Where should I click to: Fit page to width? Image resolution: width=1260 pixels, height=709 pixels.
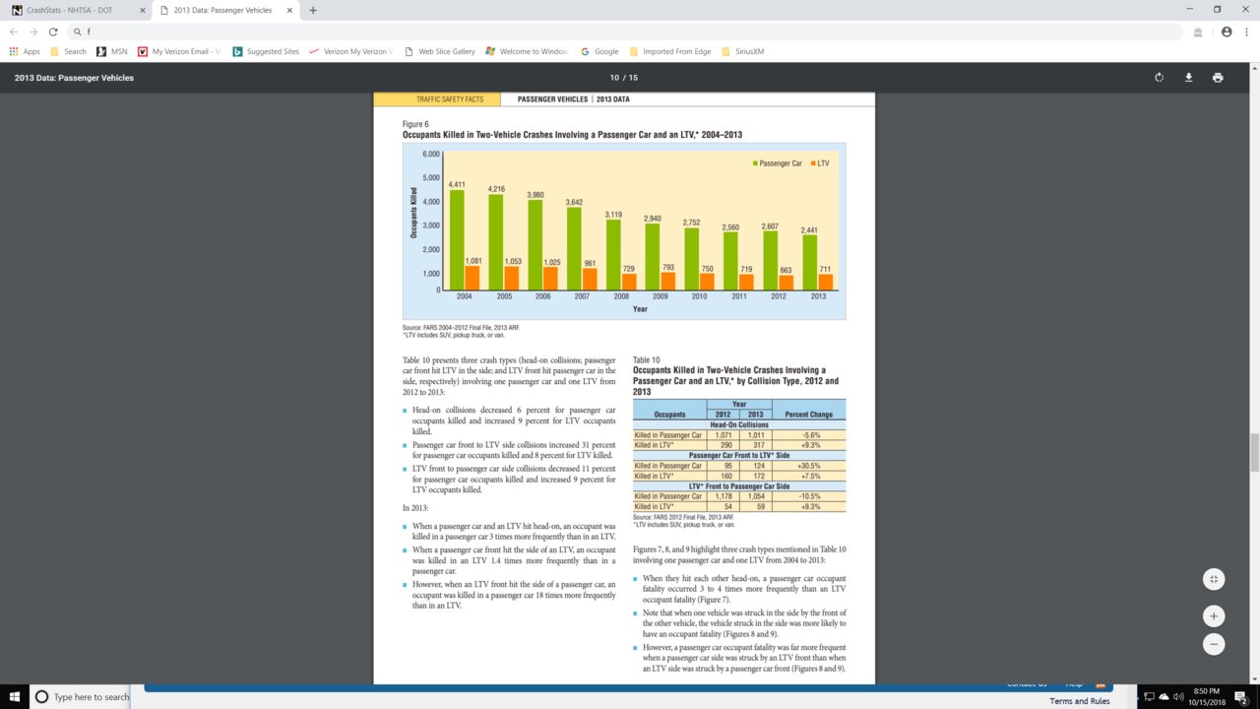[1214, 579]
